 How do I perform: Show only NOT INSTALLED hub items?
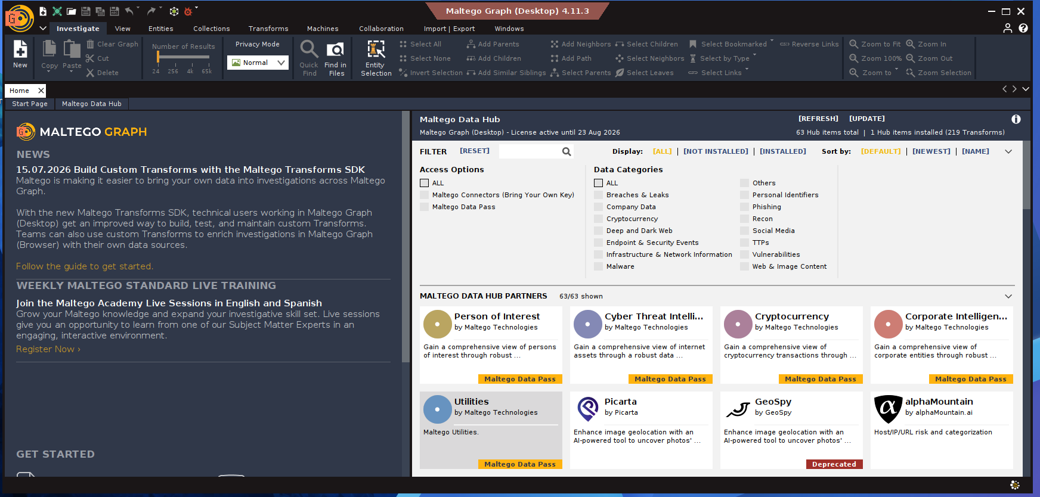click(x=716, y=151)
